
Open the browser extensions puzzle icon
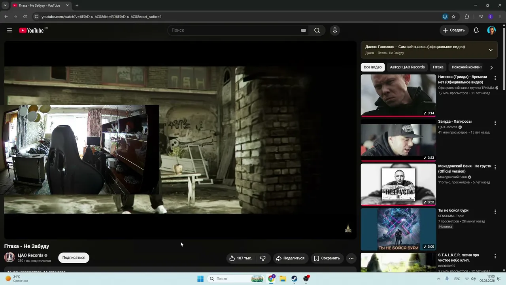point(467,17)
